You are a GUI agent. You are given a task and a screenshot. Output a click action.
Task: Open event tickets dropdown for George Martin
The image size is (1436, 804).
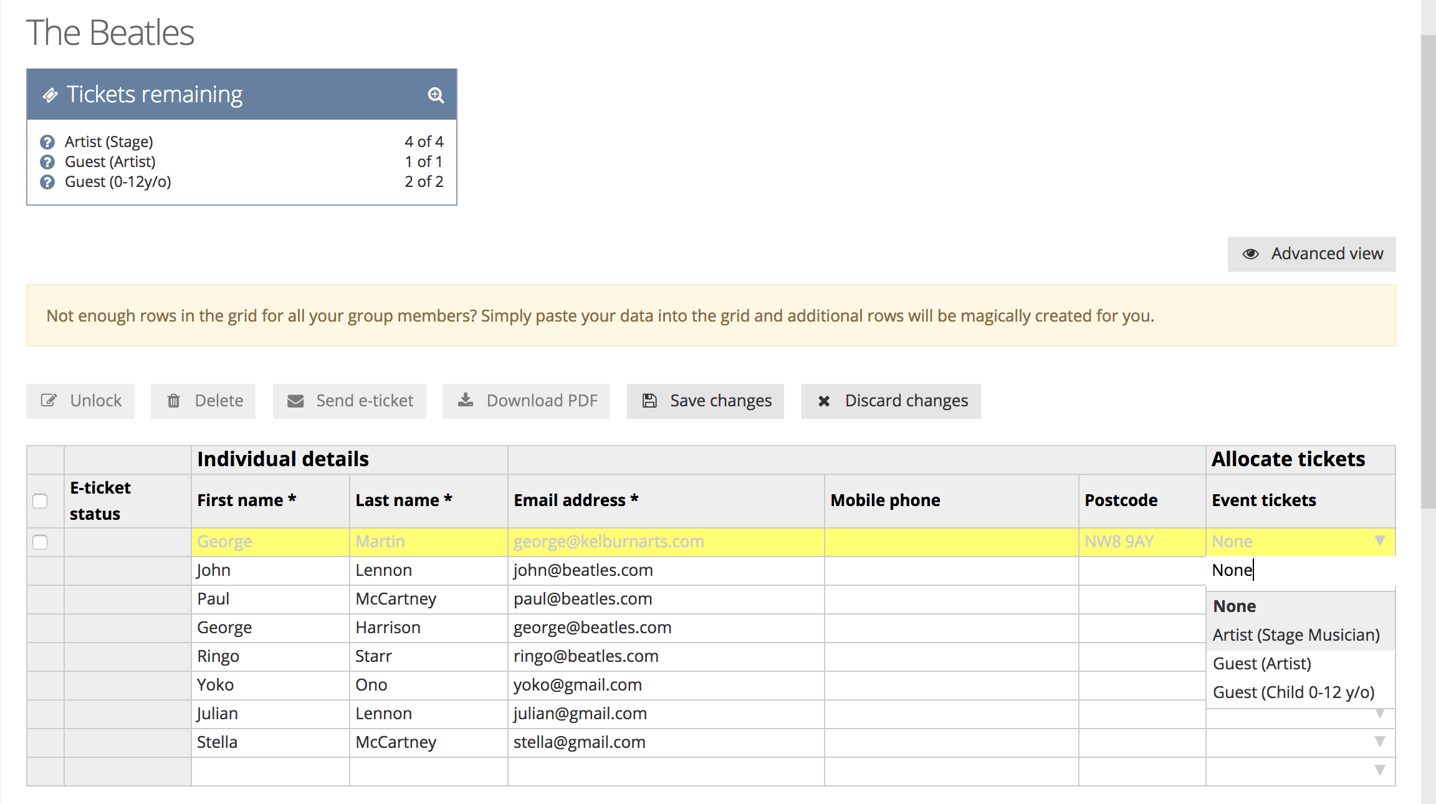[x=1380, y=541]
